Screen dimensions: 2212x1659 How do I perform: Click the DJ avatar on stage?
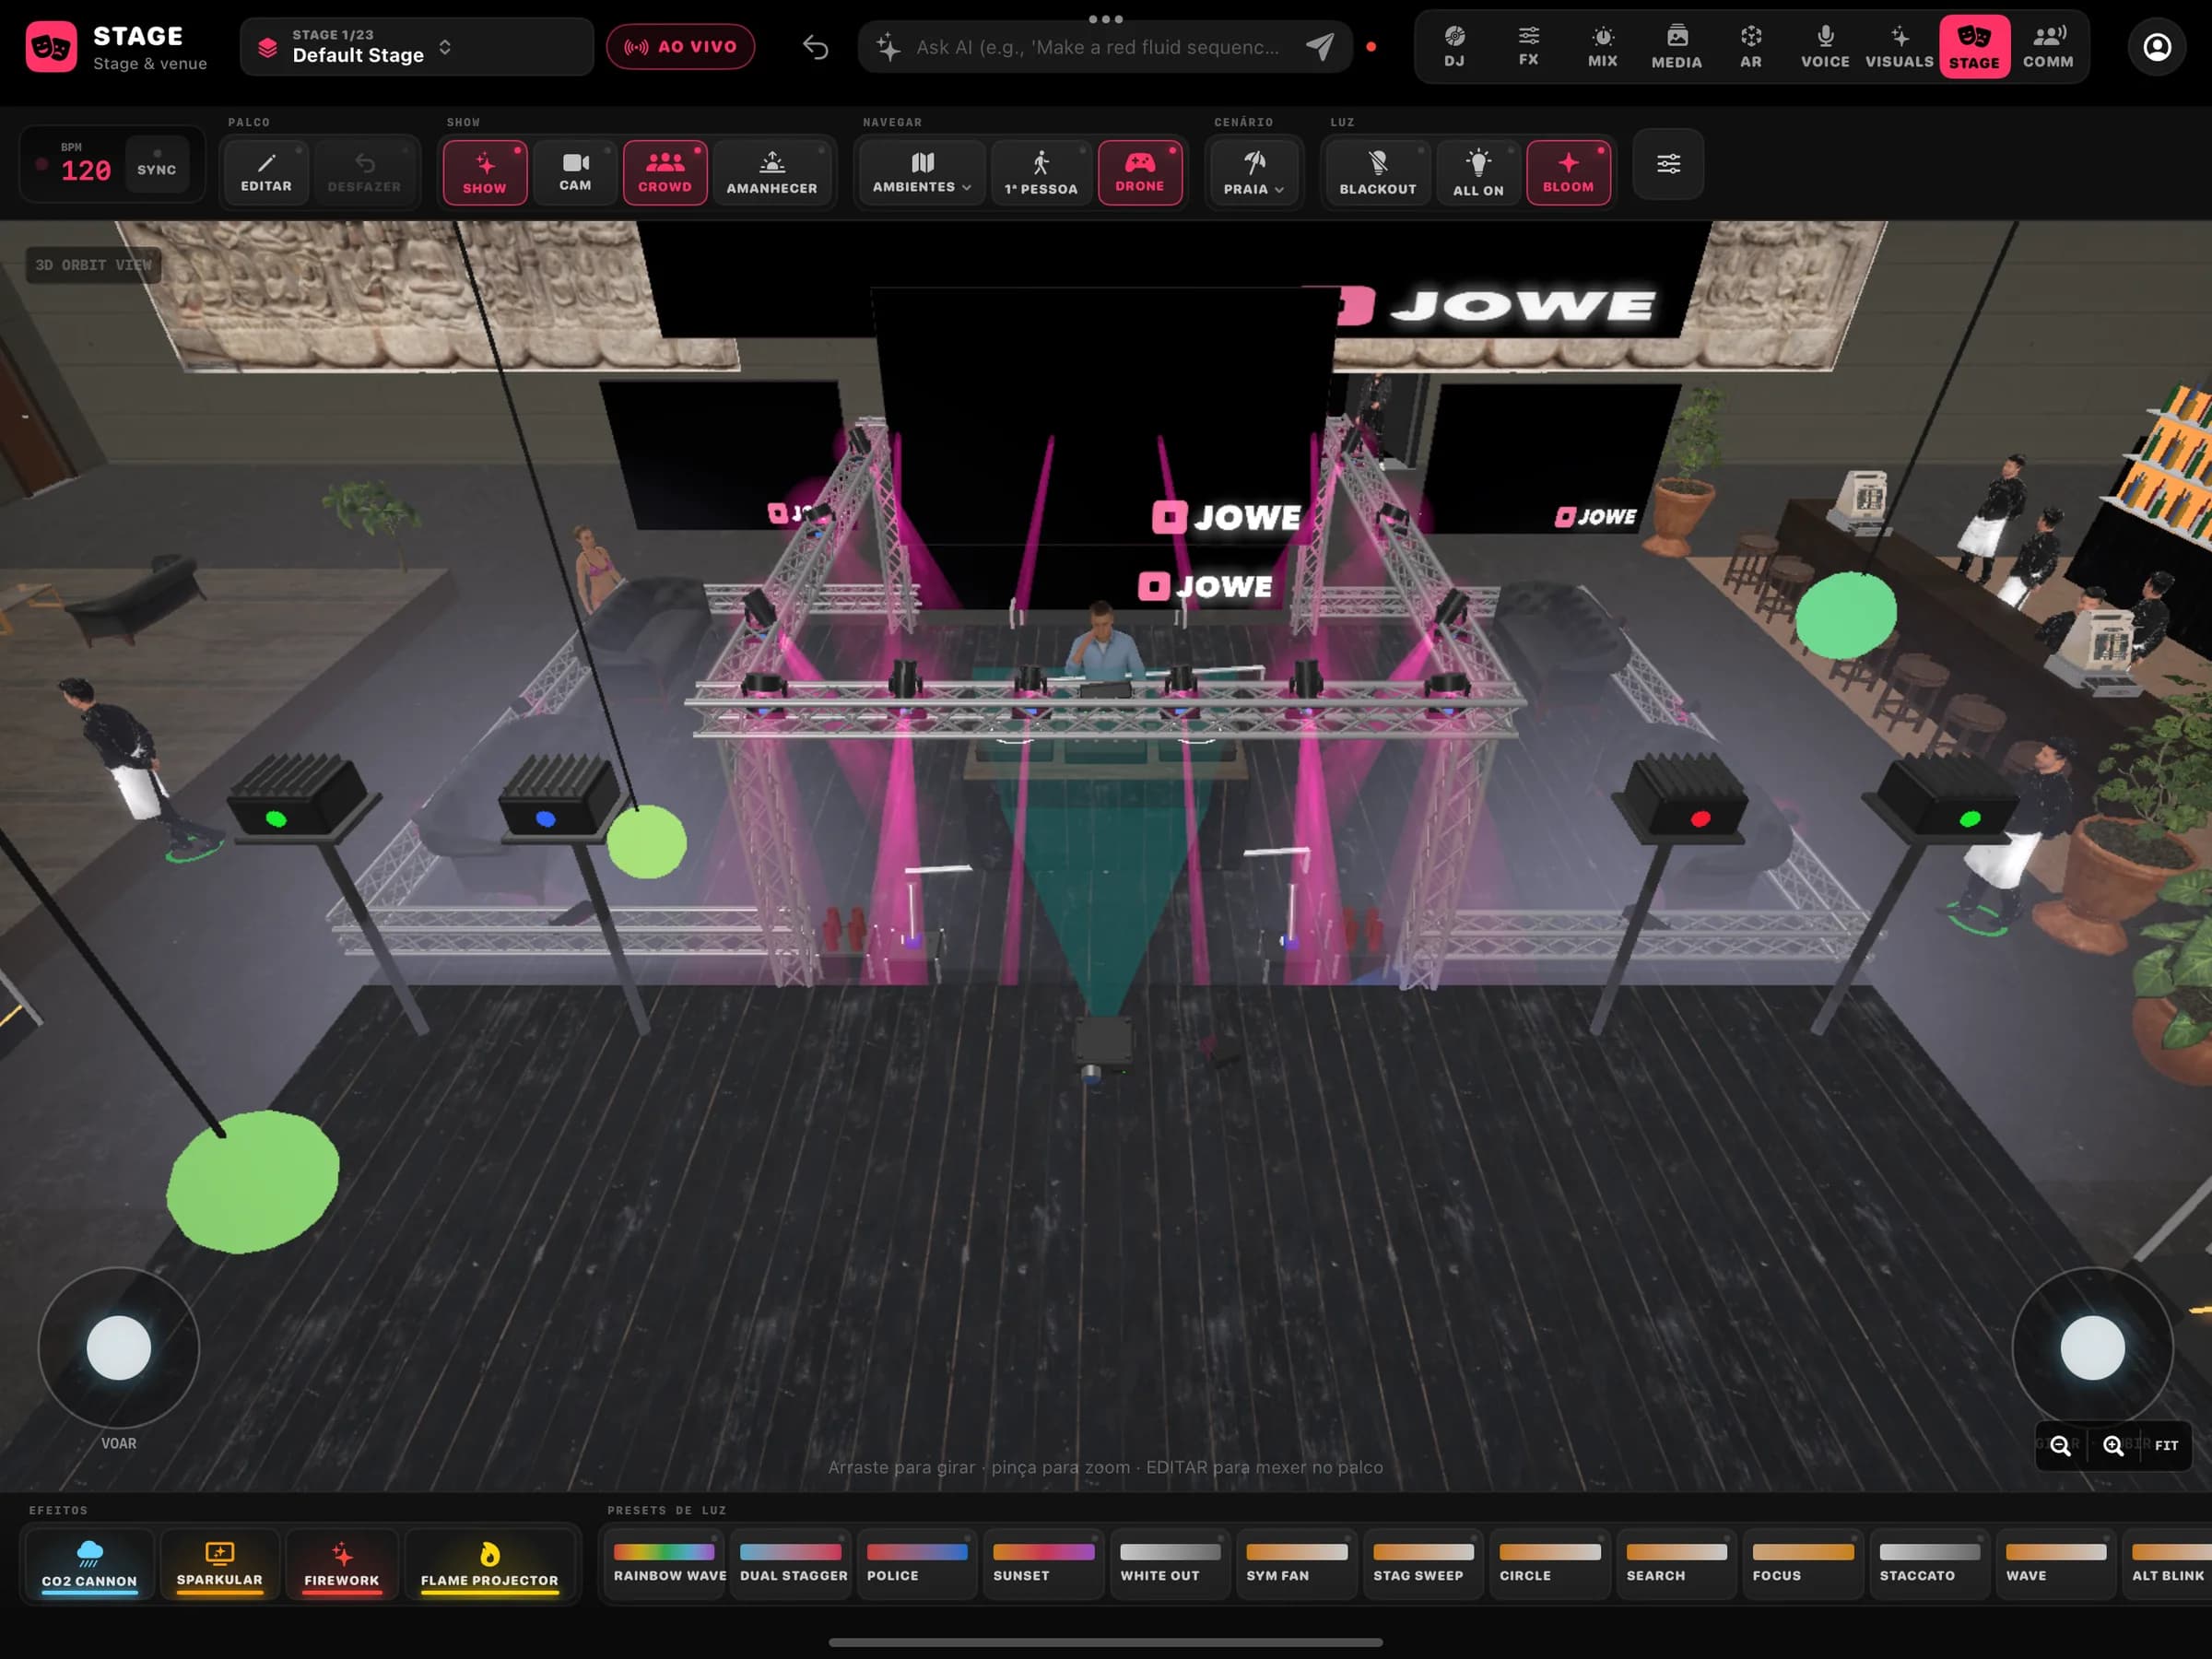[1103, 643]
